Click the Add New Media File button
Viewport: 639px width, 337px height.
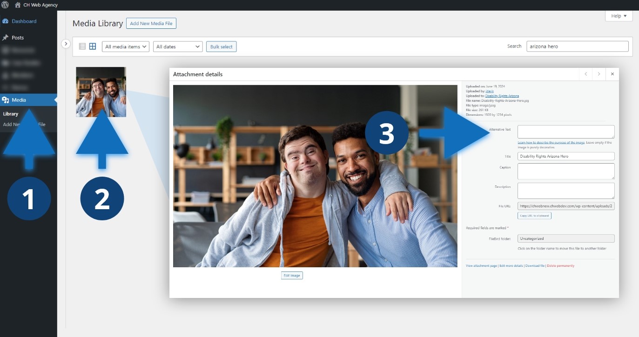151,23
